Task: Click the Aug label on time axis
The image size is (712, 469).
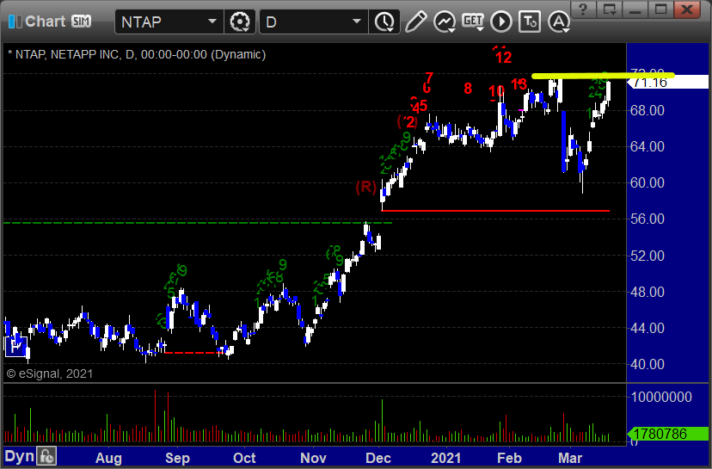Action: 108,458
